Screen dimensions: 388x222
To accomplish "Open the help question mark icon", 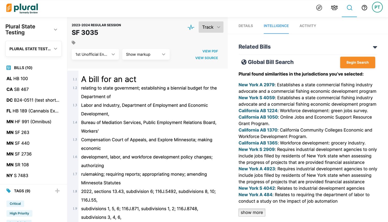I will click(364, 8).
